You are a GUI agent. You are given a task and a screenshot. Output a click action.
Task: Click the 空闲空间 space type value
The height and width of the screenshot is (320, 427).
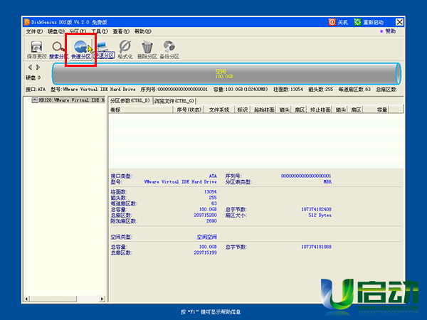pos(206,237)
